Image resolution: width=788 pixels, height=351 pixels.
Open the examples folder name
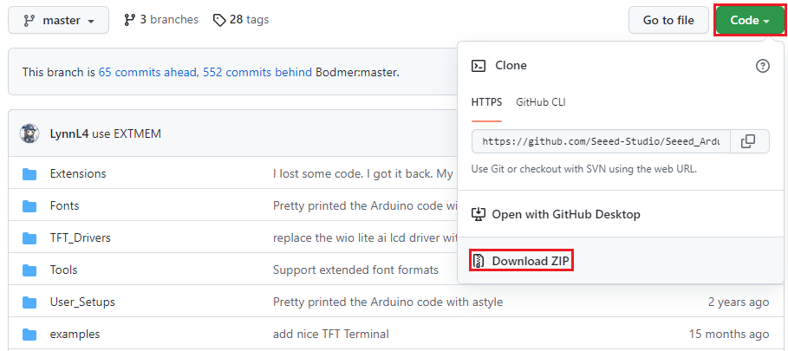75,335
